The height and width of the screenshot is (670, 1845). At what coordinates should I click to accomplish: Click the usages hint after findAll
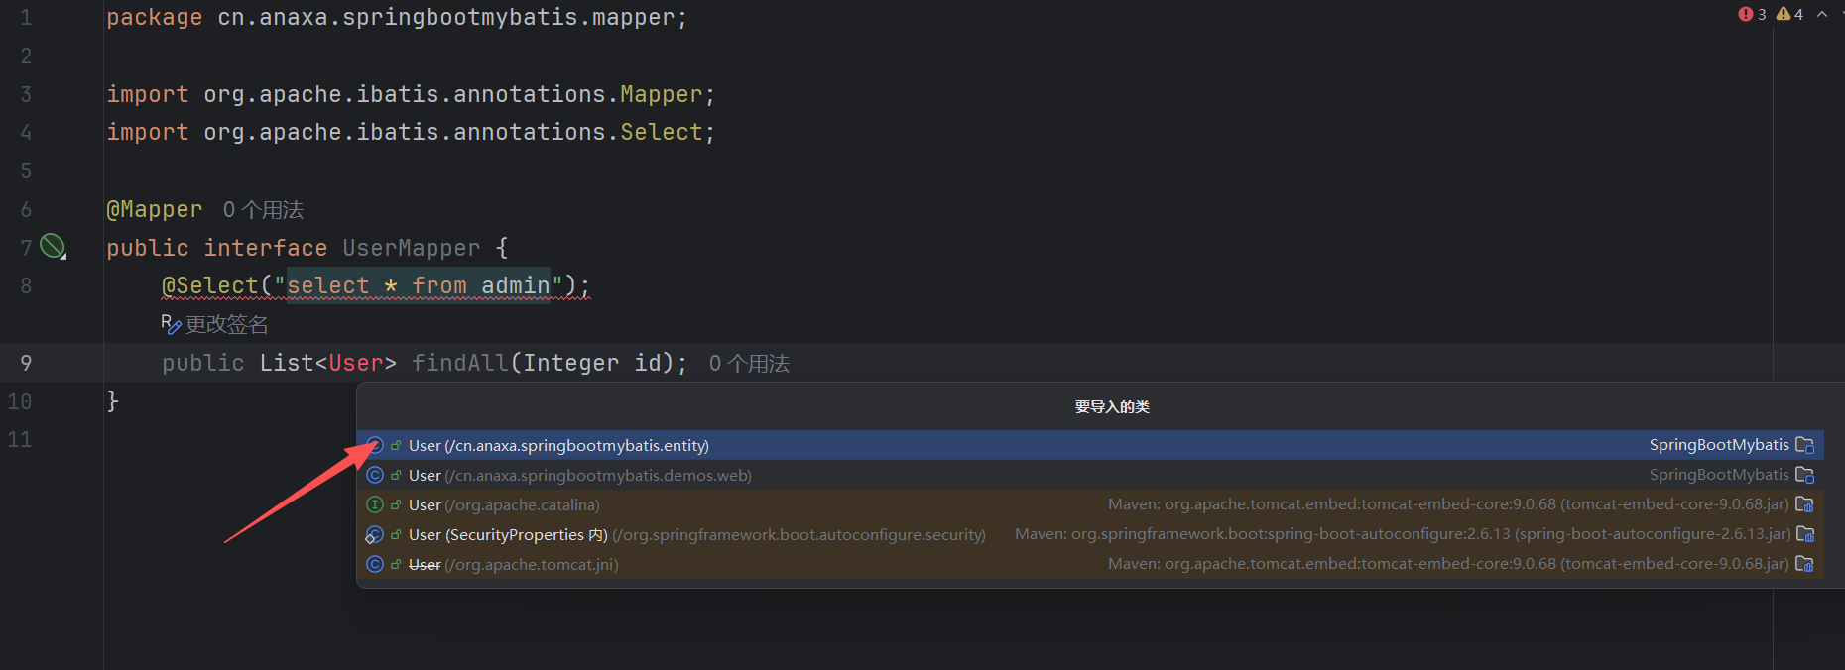coord(749,364)
